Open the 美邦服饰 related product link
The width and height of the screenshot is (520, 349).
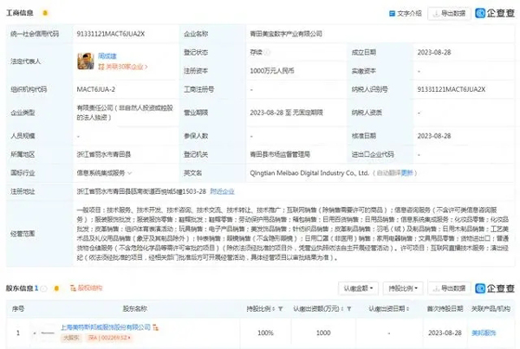484,333
